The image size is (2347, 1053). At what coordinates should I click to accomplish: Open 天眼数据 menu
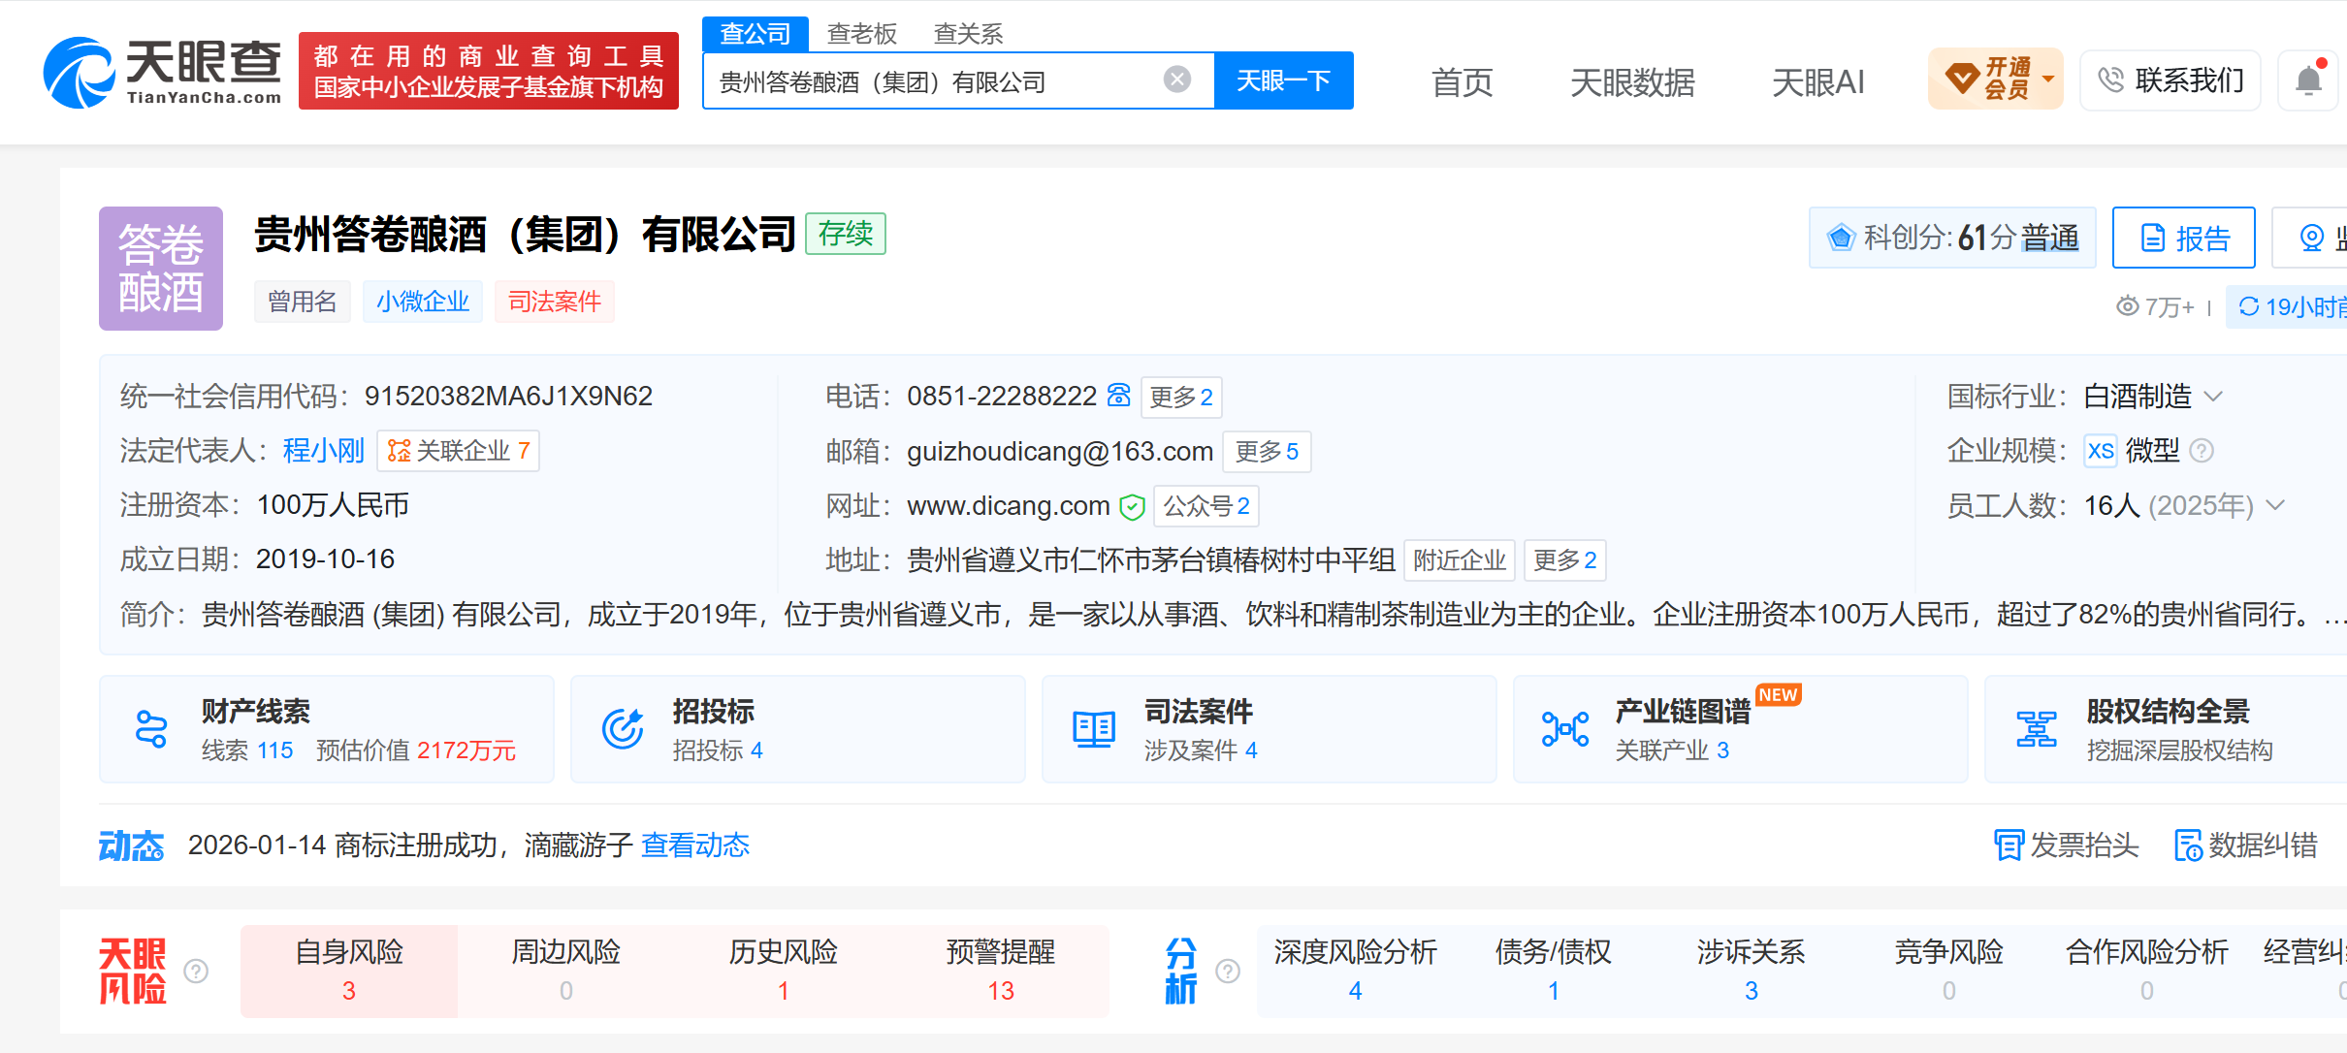tap(1632, 82)
